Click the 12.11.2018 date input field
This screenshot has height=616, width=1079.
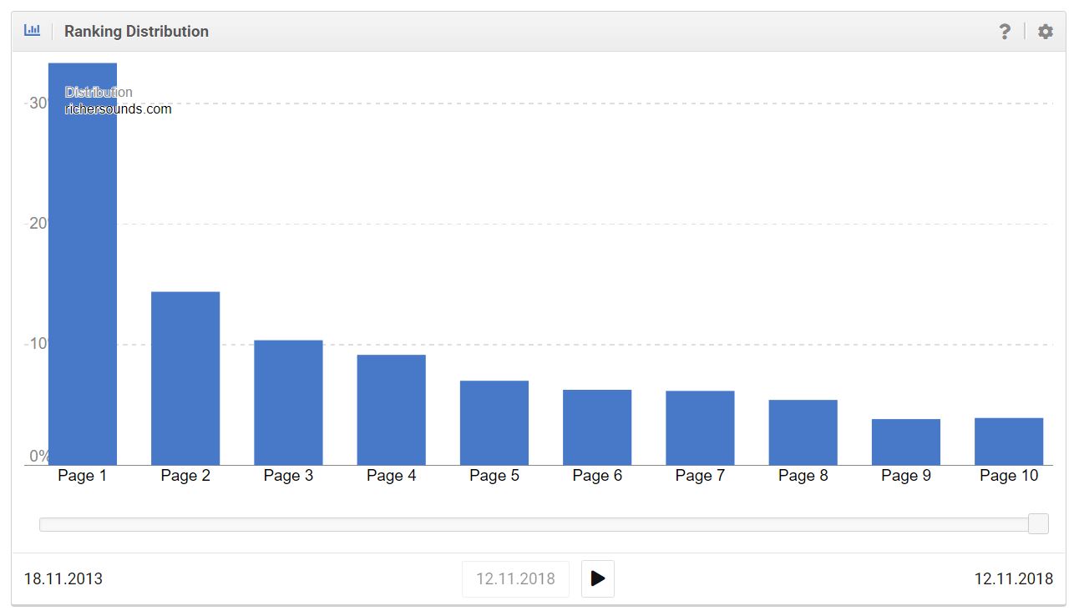coord(515,578)
